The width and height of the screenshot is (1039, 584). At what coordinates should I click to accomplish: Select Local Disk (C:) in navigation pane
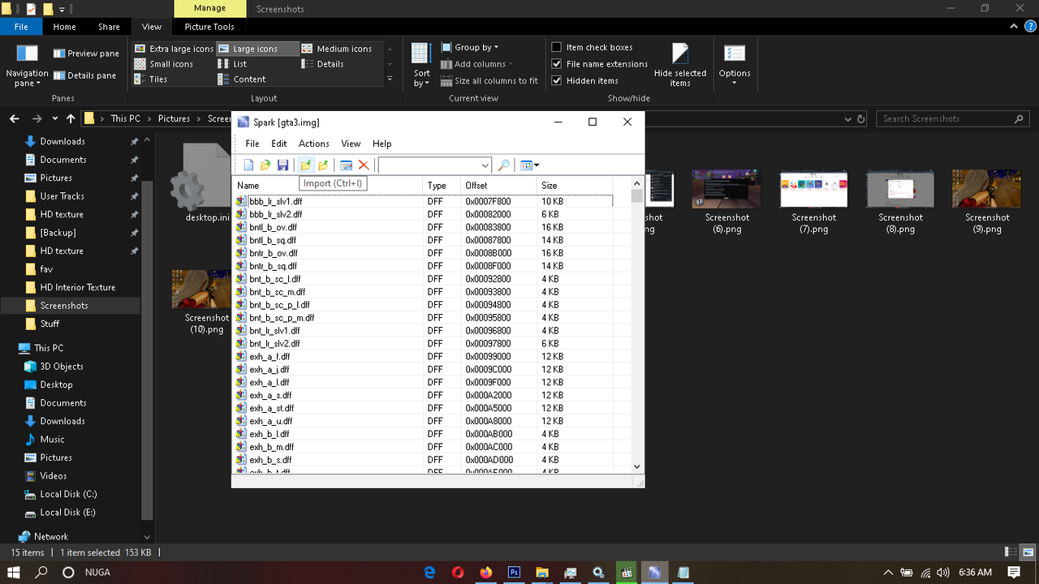(x=68, y=494)
